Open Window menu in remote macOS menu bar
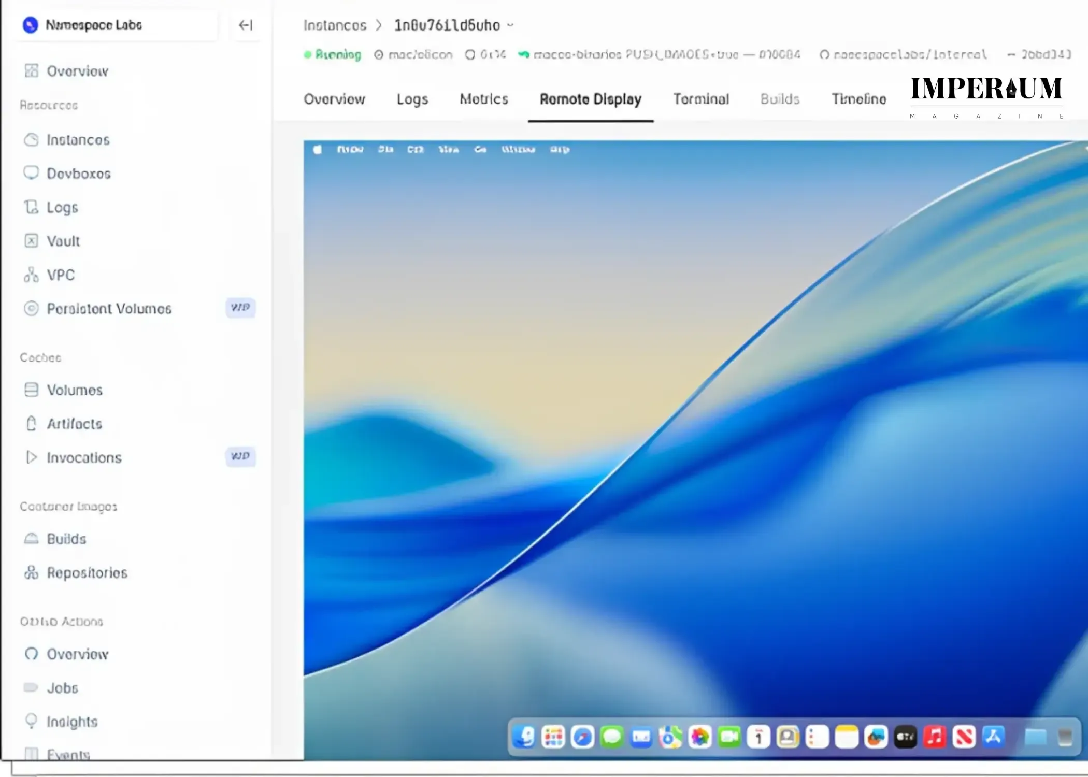 518,149
